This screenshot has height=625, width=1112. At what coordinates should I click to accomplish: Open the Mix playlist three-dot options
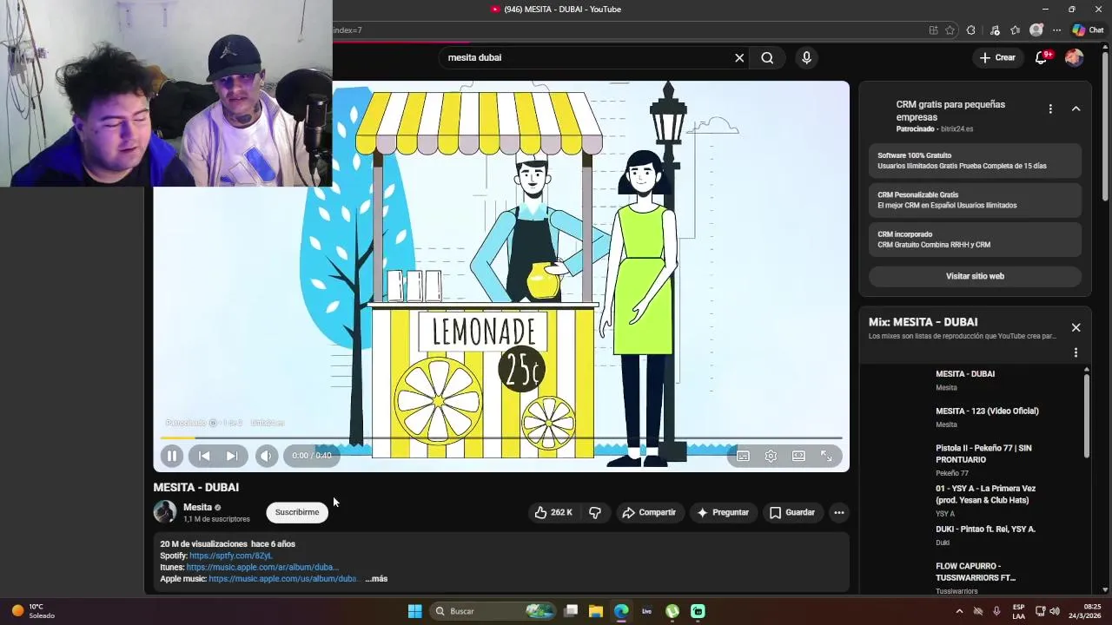click(x=1076, y=352)
